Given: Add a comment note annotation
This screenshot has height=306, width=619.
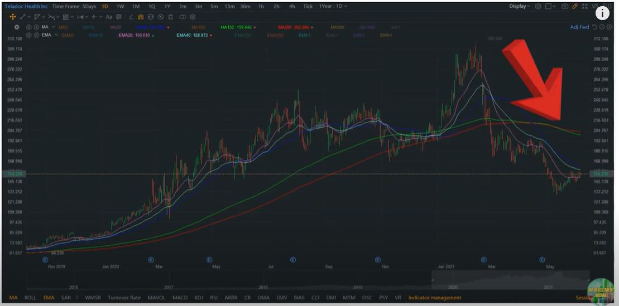Looking at the screenshot, I should tap(119, 17).
